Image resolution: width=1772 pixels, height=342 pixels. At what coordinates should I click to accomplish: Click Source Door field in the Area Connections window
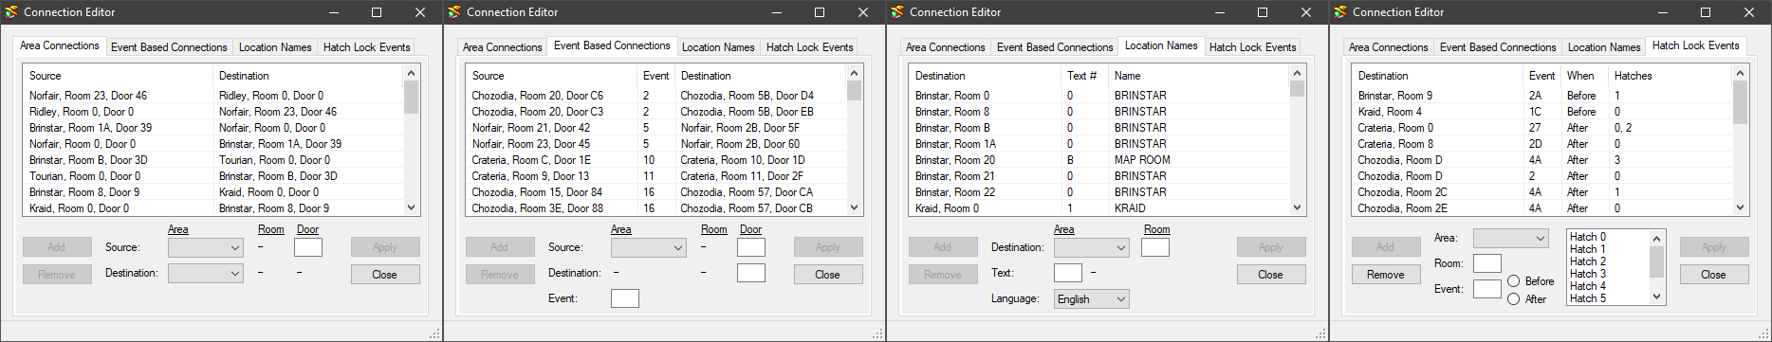[x=308, y=247]
